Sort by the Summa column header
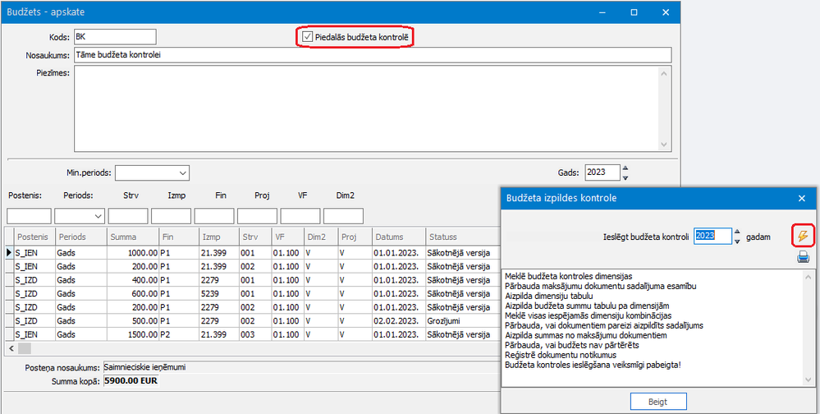The image size is (820, 414). pos(133,237)
